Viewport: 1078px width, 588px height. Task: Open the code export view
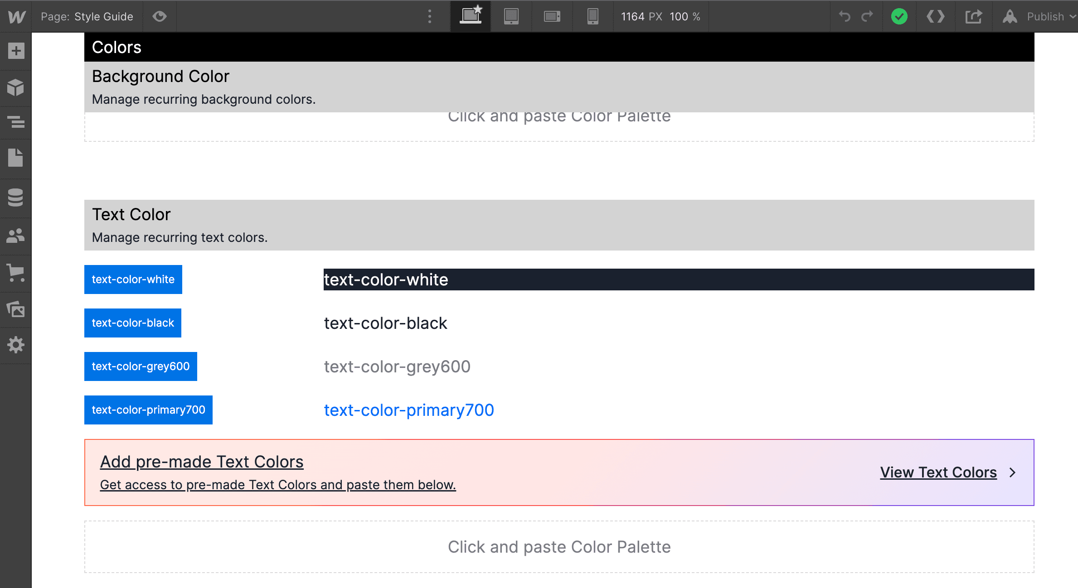(935, 16)
